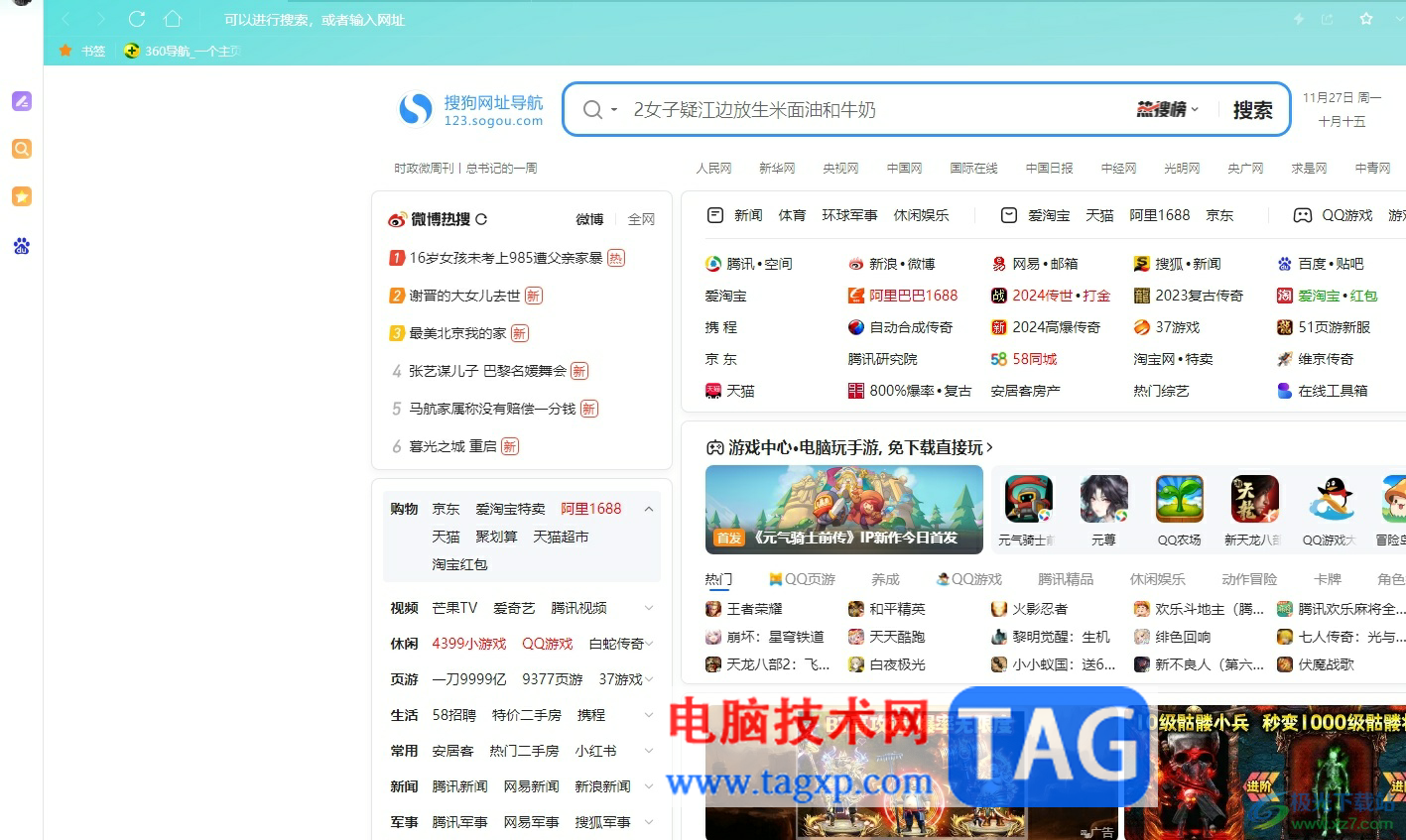The image size is (1406, 840).
Task: Open 元气骑士前传 banner image
Action: click(x=843, y=509)
